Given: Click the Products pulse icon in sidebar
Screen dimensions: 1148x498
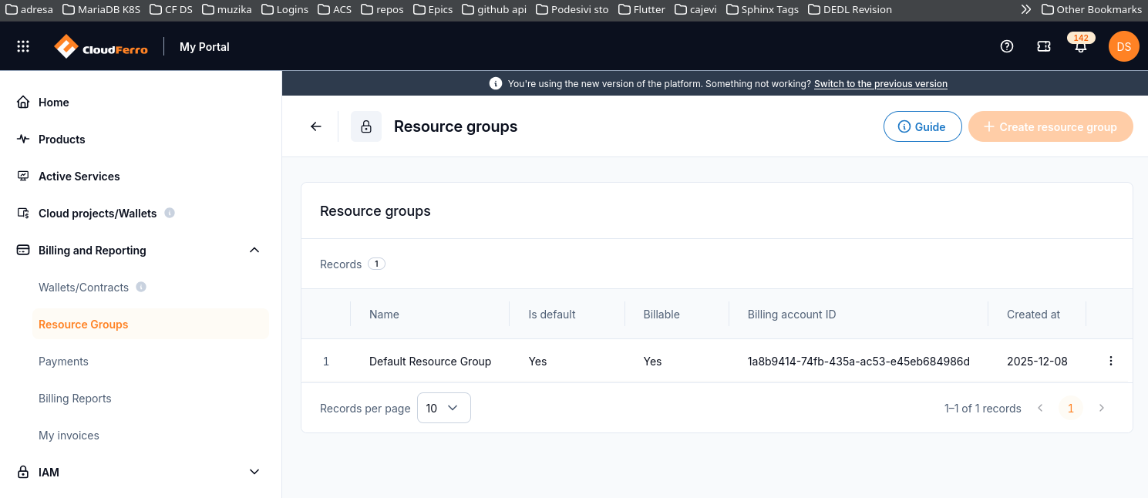Looking at the screenshot, I should point(23,139).
